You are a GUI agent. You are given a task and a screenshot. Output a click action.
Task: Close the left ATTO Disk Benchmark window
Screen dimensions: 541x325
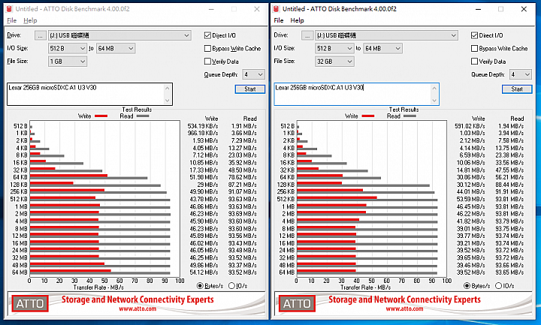click(x=257, y=9)
